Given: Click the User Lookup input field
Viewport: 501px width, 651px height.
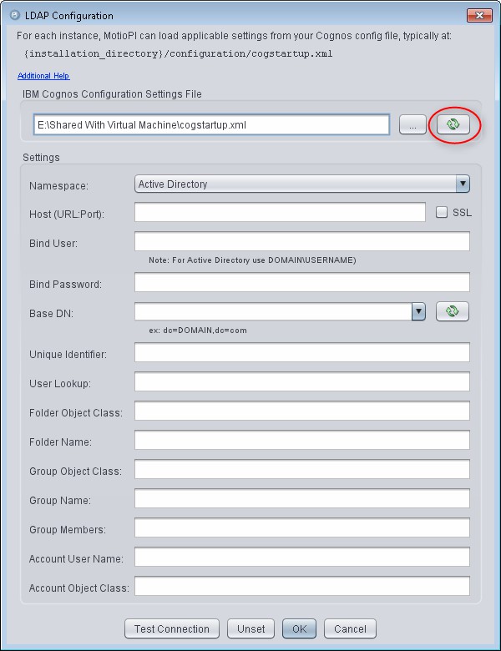Looking at the screenshot, I should (x=302, y=381).
